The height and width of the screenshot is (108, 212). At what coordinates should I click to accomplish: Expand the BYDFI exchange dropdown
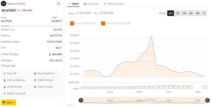[8, 103]
